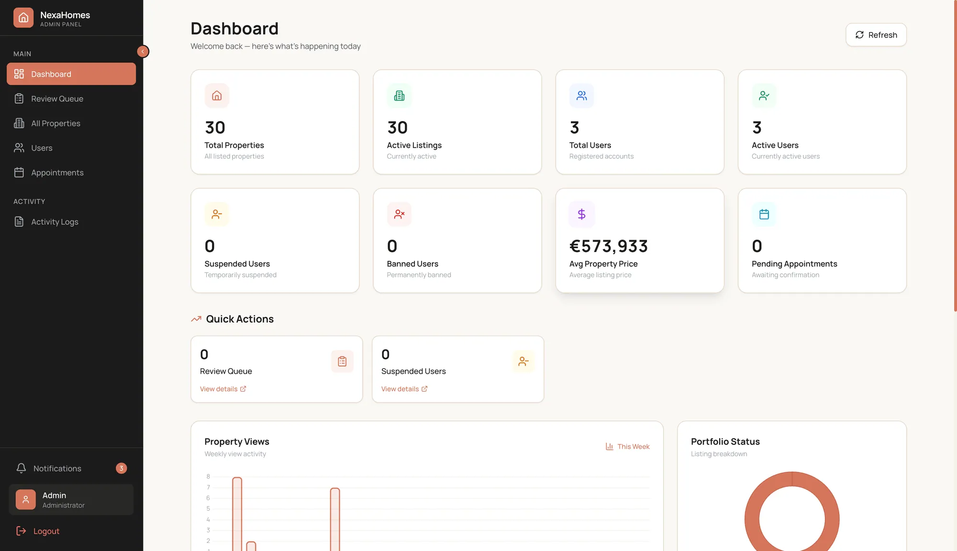The width and height of the screenshot is (957, 551).
Task: Open the Users section
Action: click(71, 148)
